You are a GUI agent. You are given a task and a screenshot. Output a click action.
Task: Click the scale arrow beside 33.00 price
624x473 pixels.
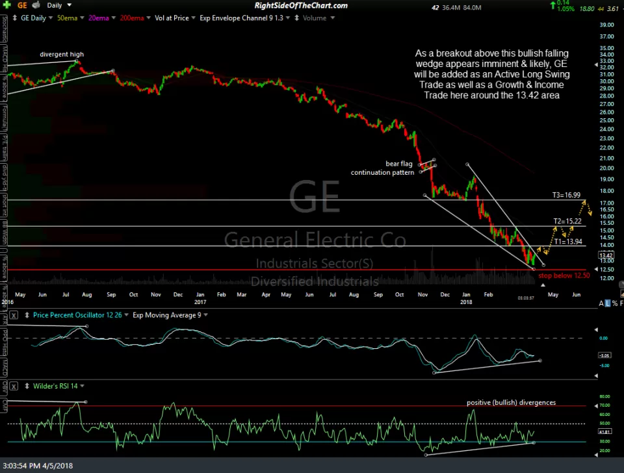tap(596, 64)
